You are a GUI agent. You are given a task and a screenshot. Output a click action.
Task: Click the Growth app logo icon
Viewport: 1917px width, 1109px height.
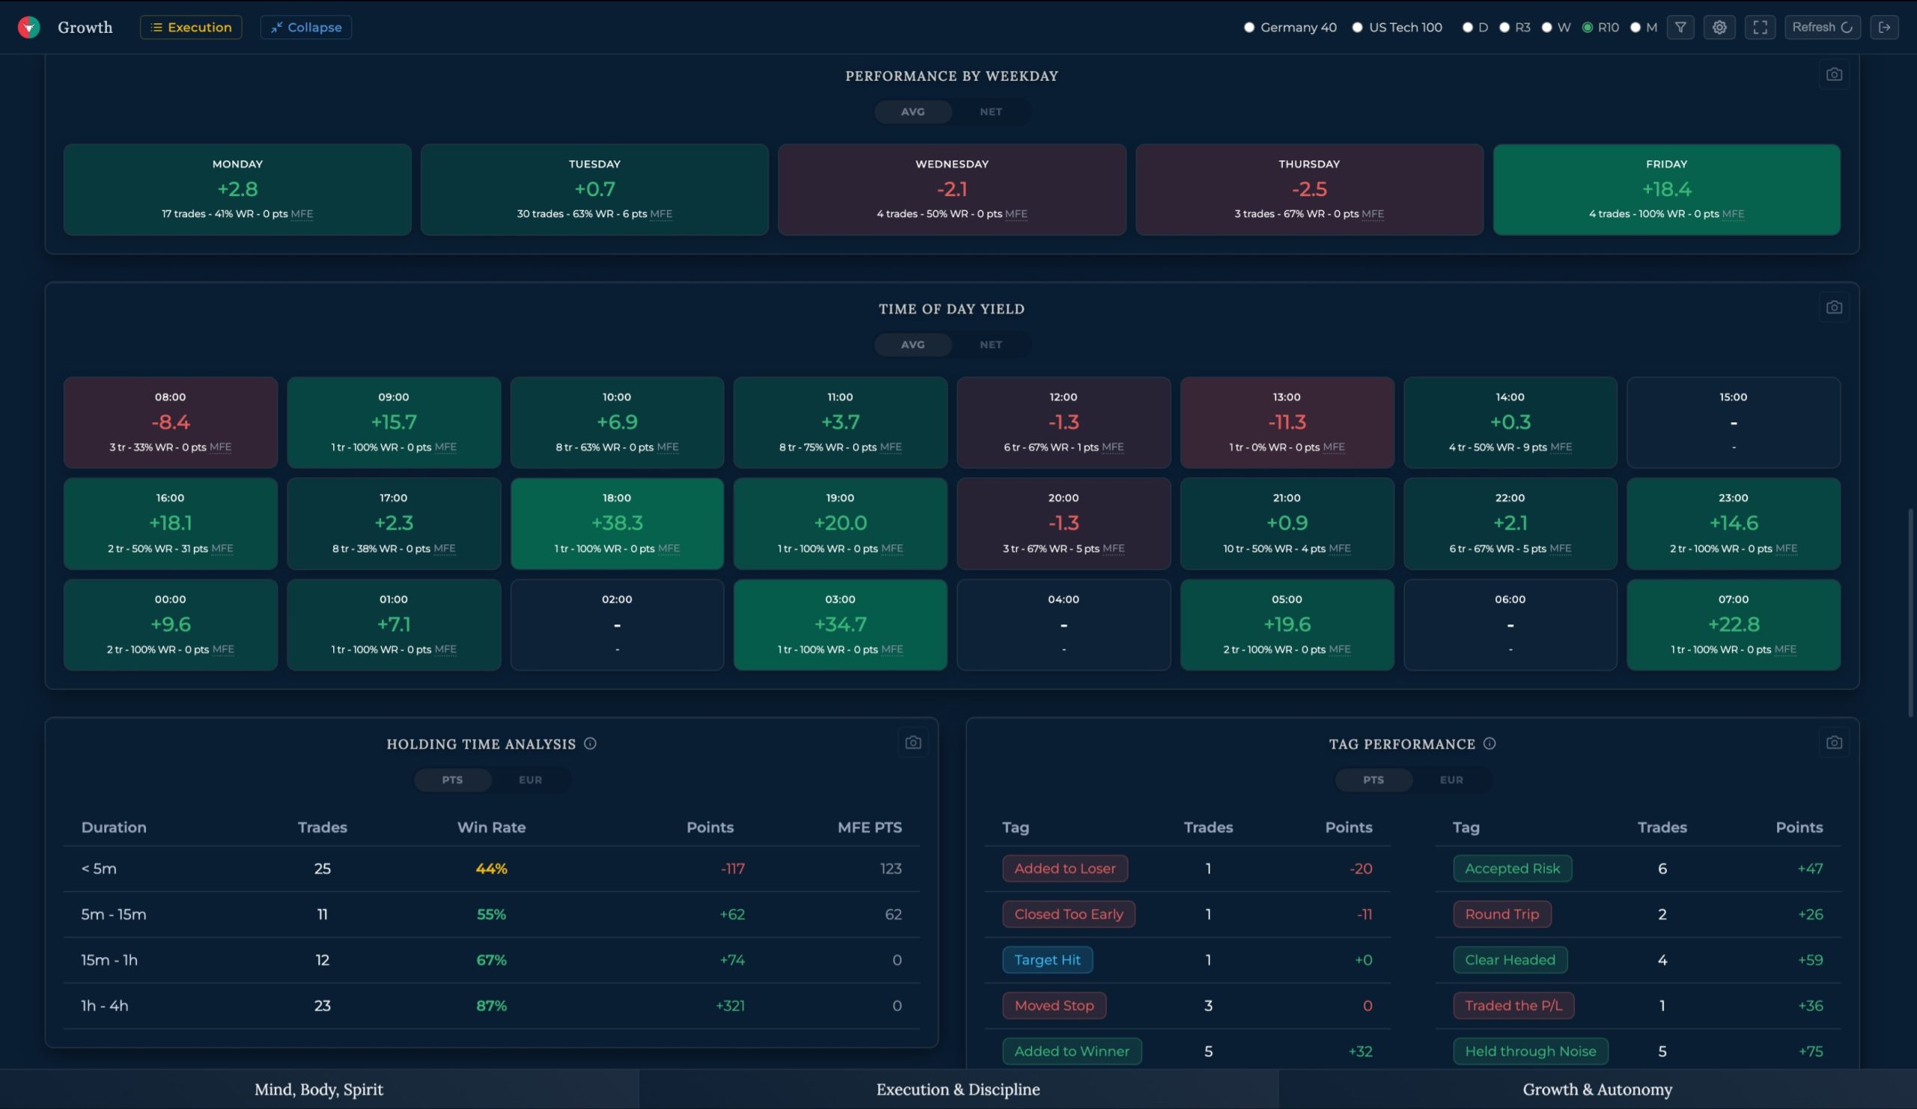tap(29, 28)
